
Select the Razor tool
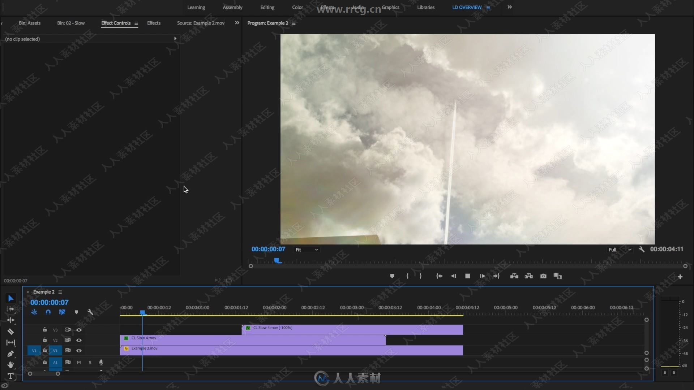(x=10, y=331)
